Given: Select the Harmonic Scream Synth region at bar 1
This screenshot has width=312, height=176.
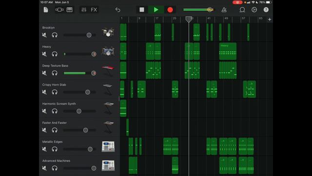Looking at the screenshot, I should 123,108.
